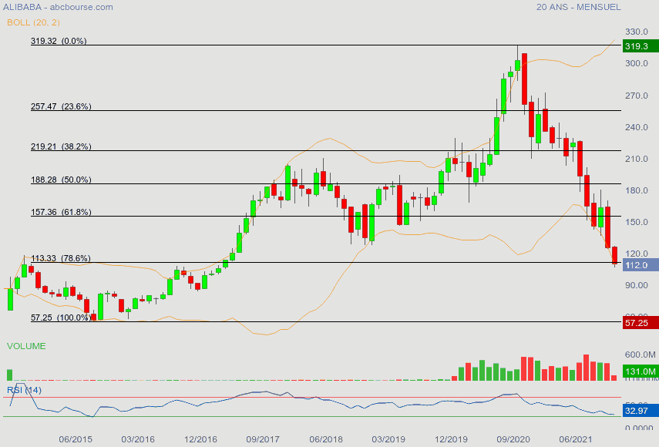Image resolution: width=659 pixels, height=447 pixels.
Task: Click the green 131.0M volume tag
Action: click(x=641, y=371)
